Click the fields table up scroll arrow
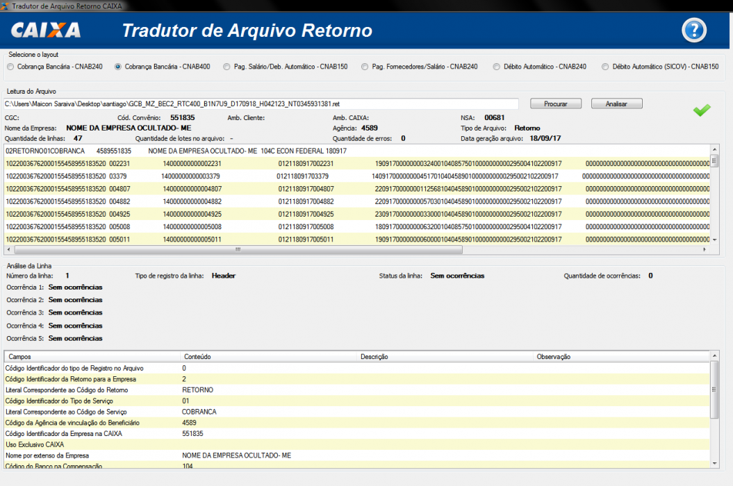Viewport: 733px width, 486px height. [x=714, y=356]
